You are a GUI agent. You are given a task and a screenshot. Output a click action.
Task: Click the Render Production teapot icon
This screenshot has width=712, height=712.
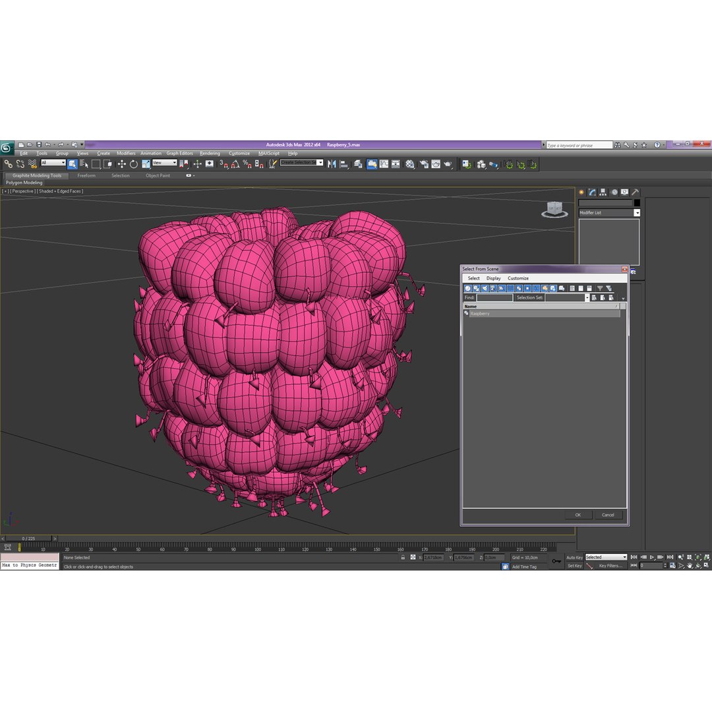pyautogui.click(x=448, y=164)
